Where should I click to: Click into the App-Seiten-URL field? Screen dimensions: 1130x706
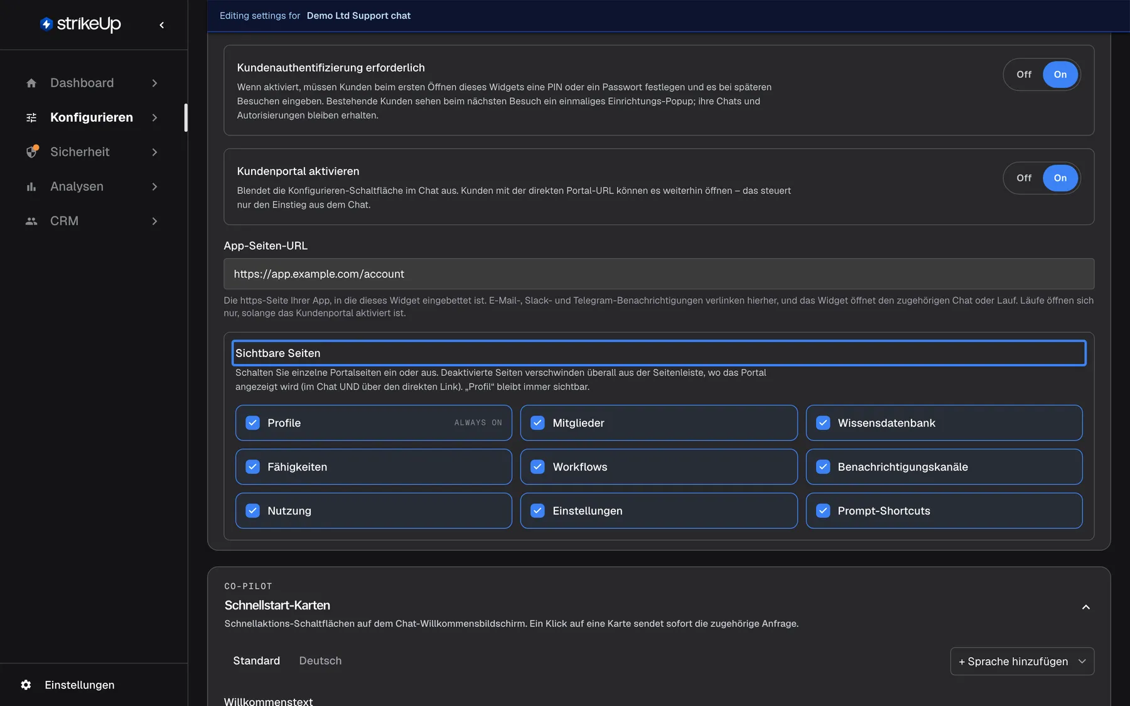659,274
